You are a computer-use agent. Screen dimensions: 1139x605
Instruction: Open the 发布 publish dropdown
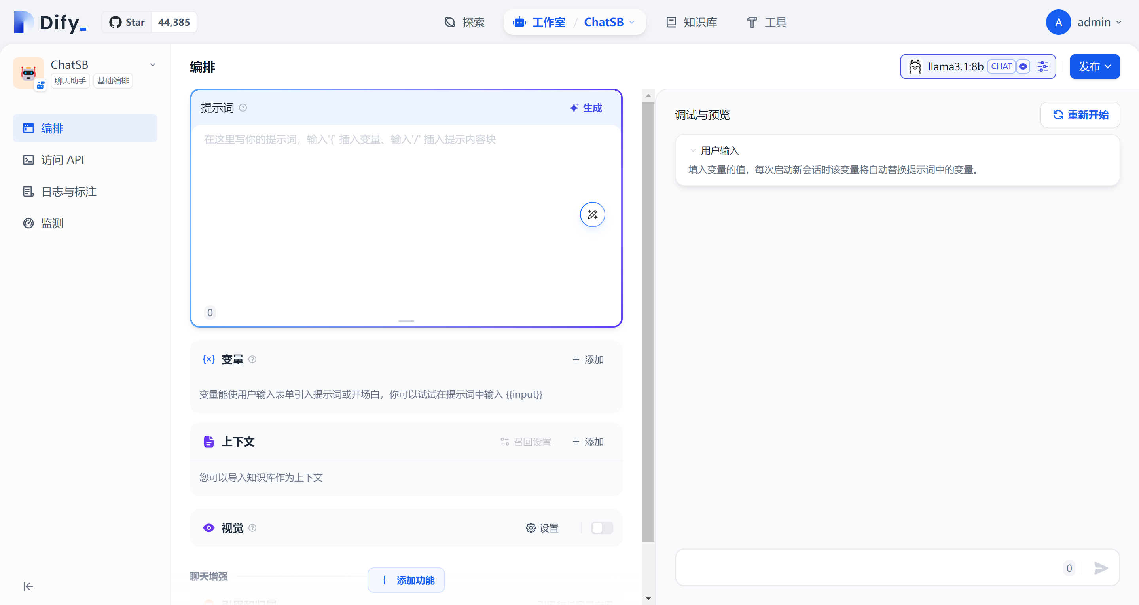click(1094, 66)
